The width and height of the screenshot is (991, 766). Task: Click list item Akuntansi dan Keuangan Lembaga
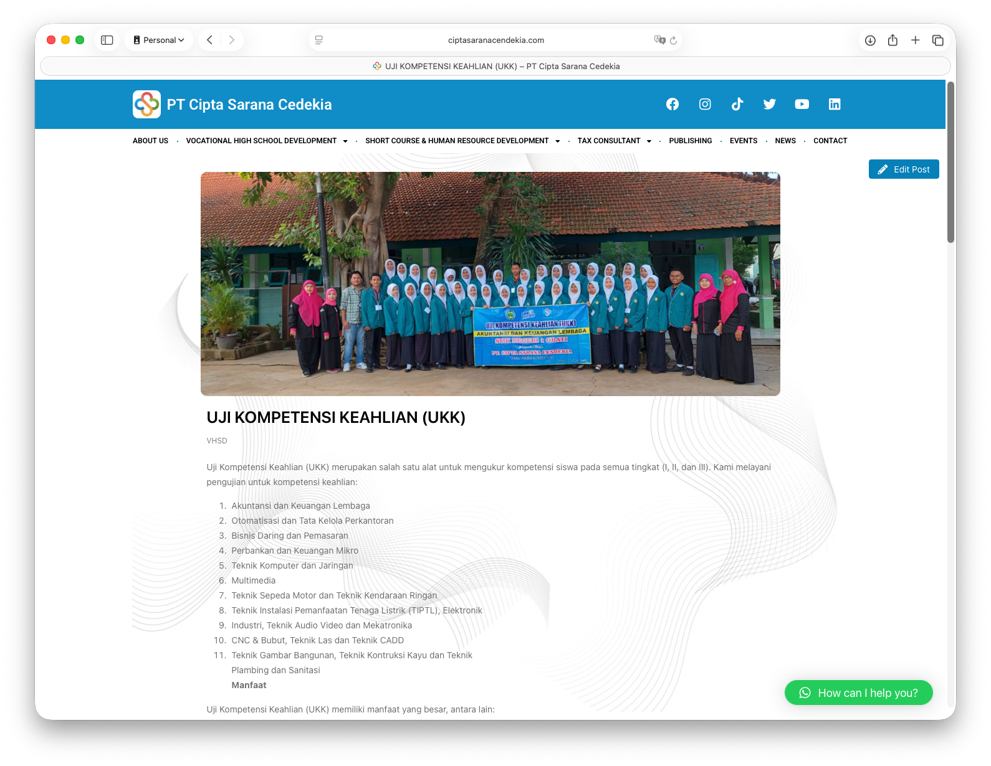(x=301, y=506)
